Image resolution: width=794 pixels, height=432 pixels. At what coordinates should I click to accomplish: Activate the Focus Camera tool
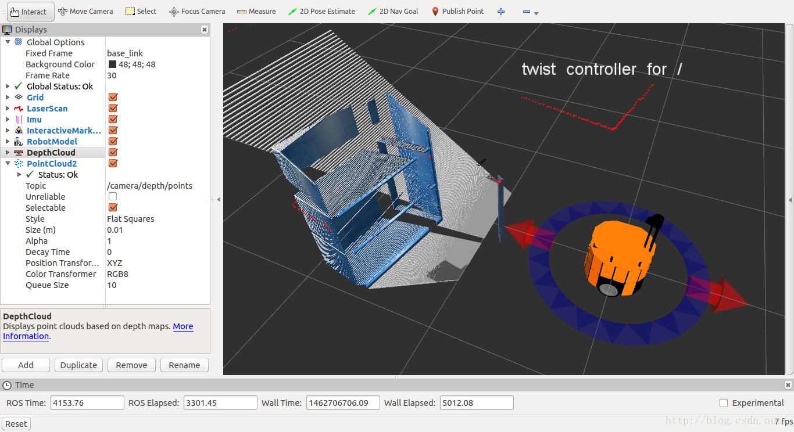click(196, 11)
